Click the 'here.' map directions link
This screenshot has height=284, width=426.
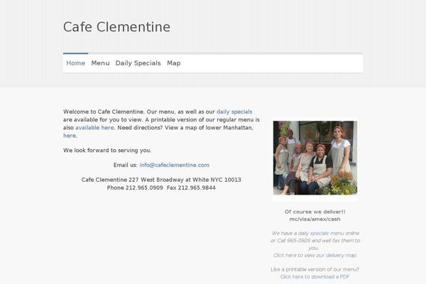click(70, 136)
